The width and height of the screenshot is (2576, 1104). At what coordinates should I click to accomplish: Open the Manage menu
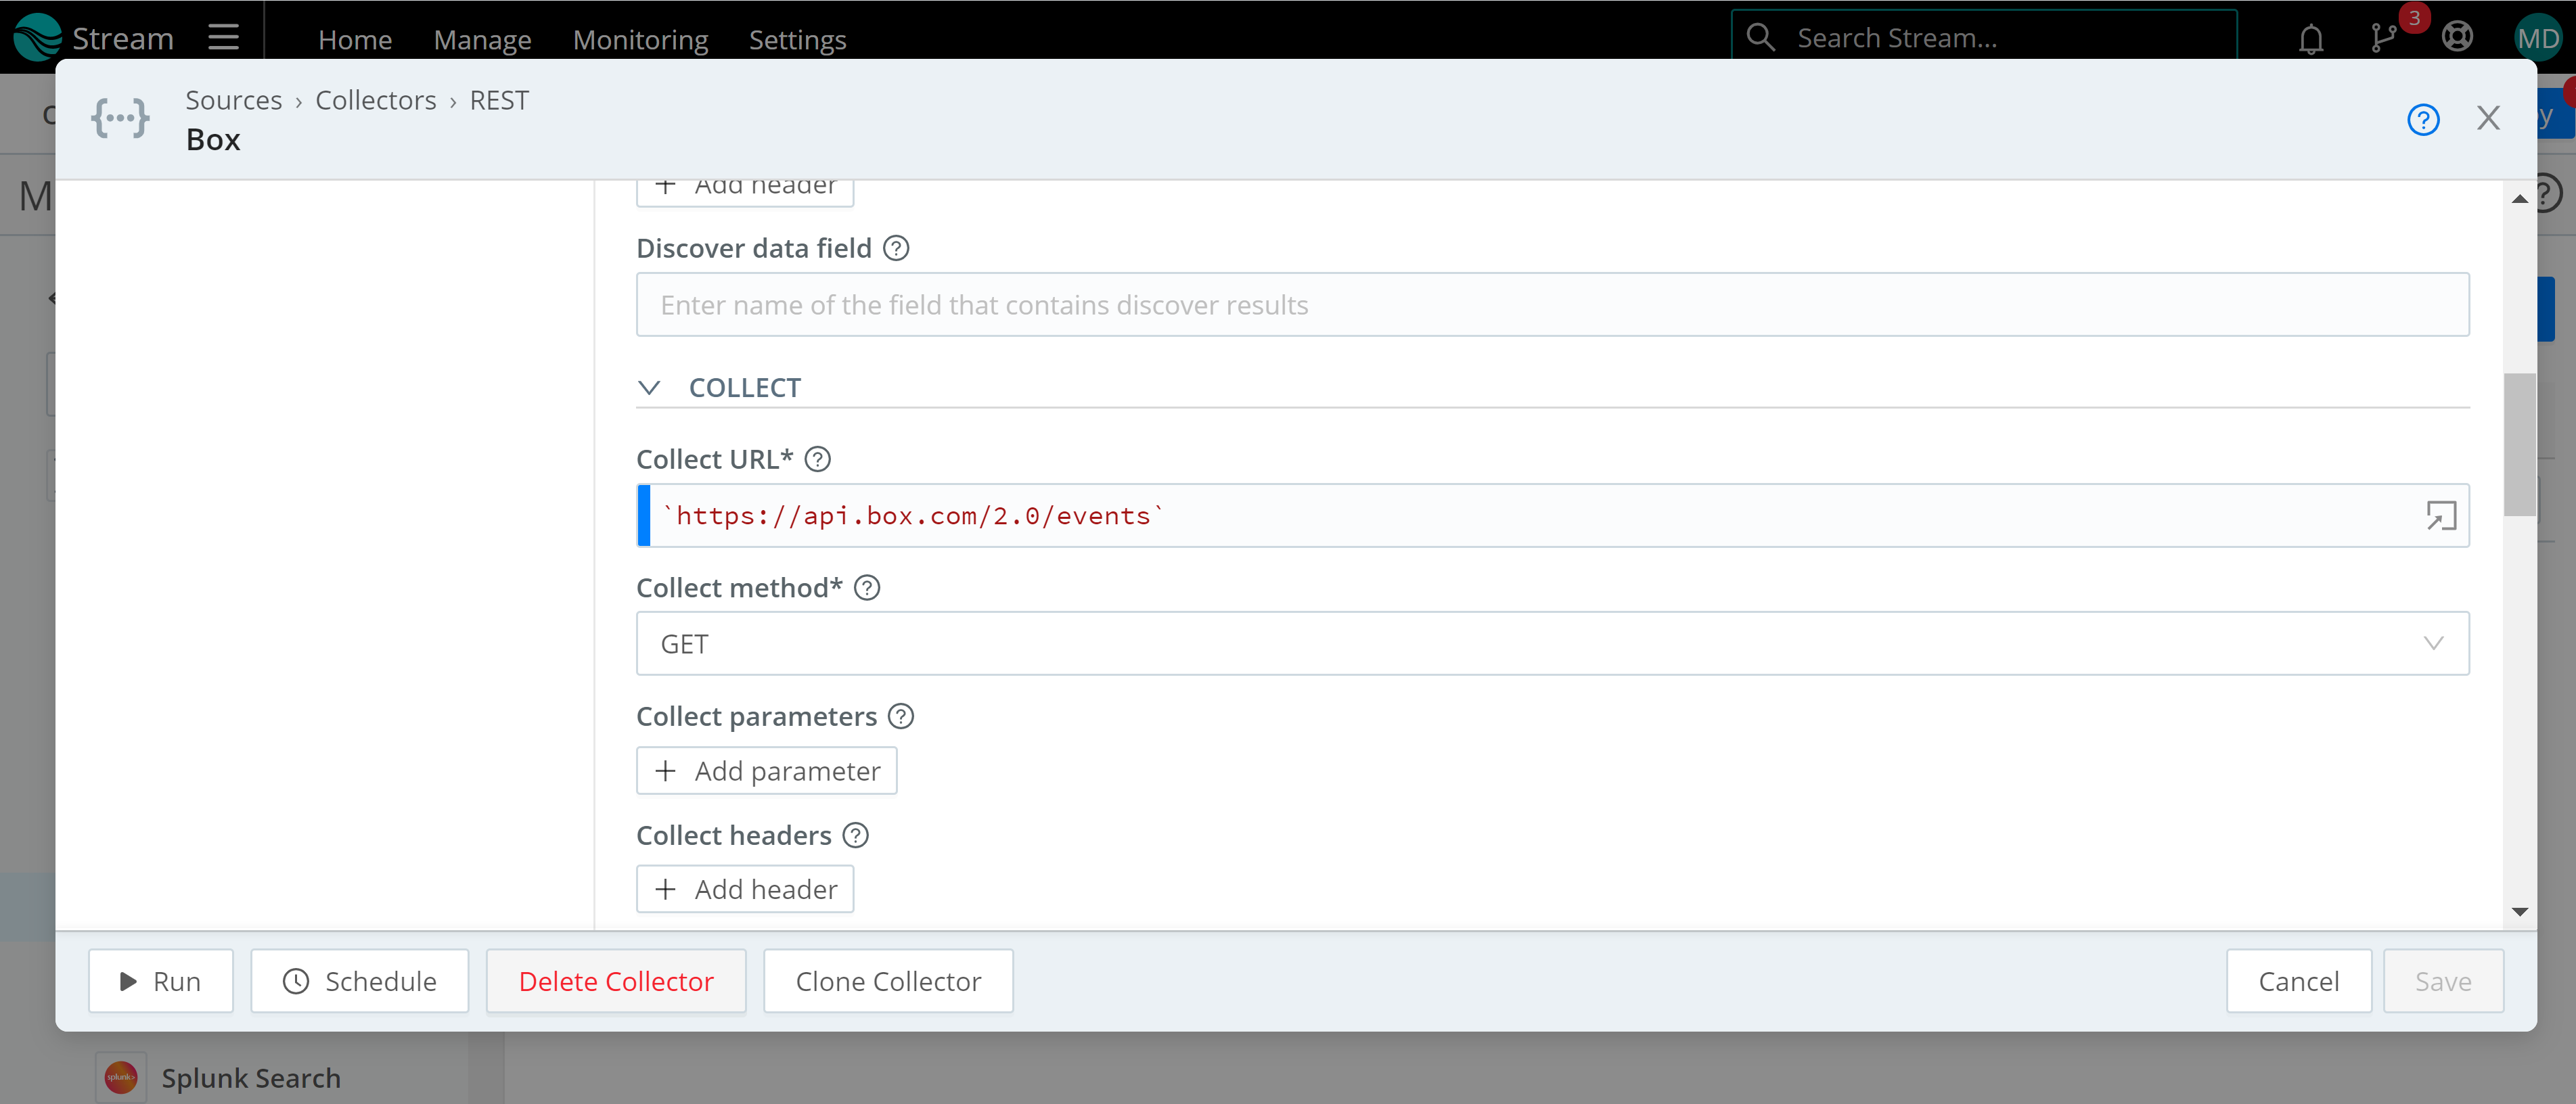pyautogui.click(x=482, y=39)
